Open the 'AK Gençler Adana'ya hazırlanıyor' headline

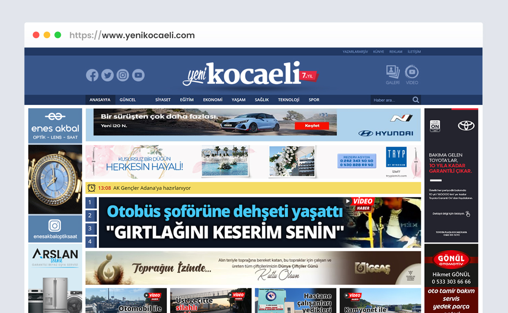tap(152, 188)
